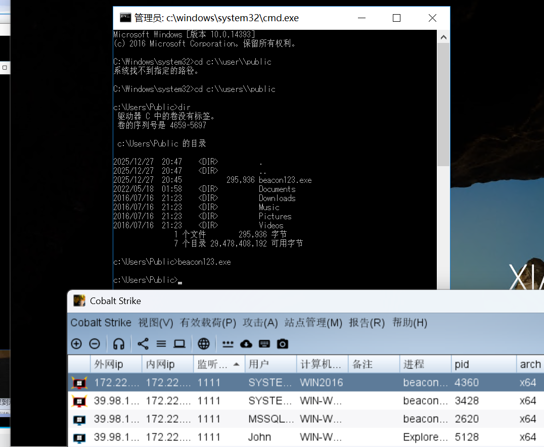The height and width of the screenshot is (447, 544).
Task: Click the Cobalt Strike window title icon
Action: 79,301
